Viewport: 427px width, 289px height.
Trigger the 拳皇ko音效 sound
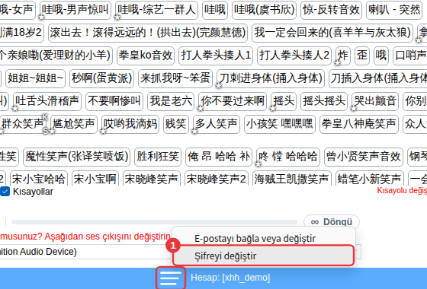point(146,56)
